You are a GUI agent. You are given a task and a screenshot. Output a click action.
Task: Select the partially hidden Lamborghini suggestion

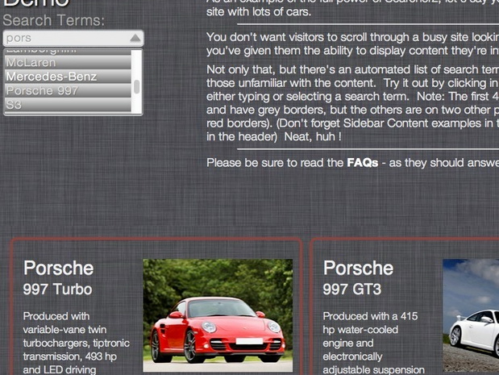pyautogui.click(x=68, y=52)
